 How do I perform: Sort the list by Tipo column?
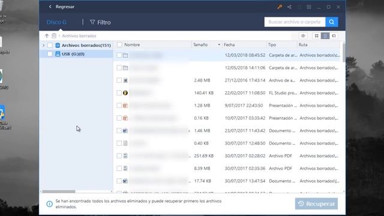click(272, 45)
